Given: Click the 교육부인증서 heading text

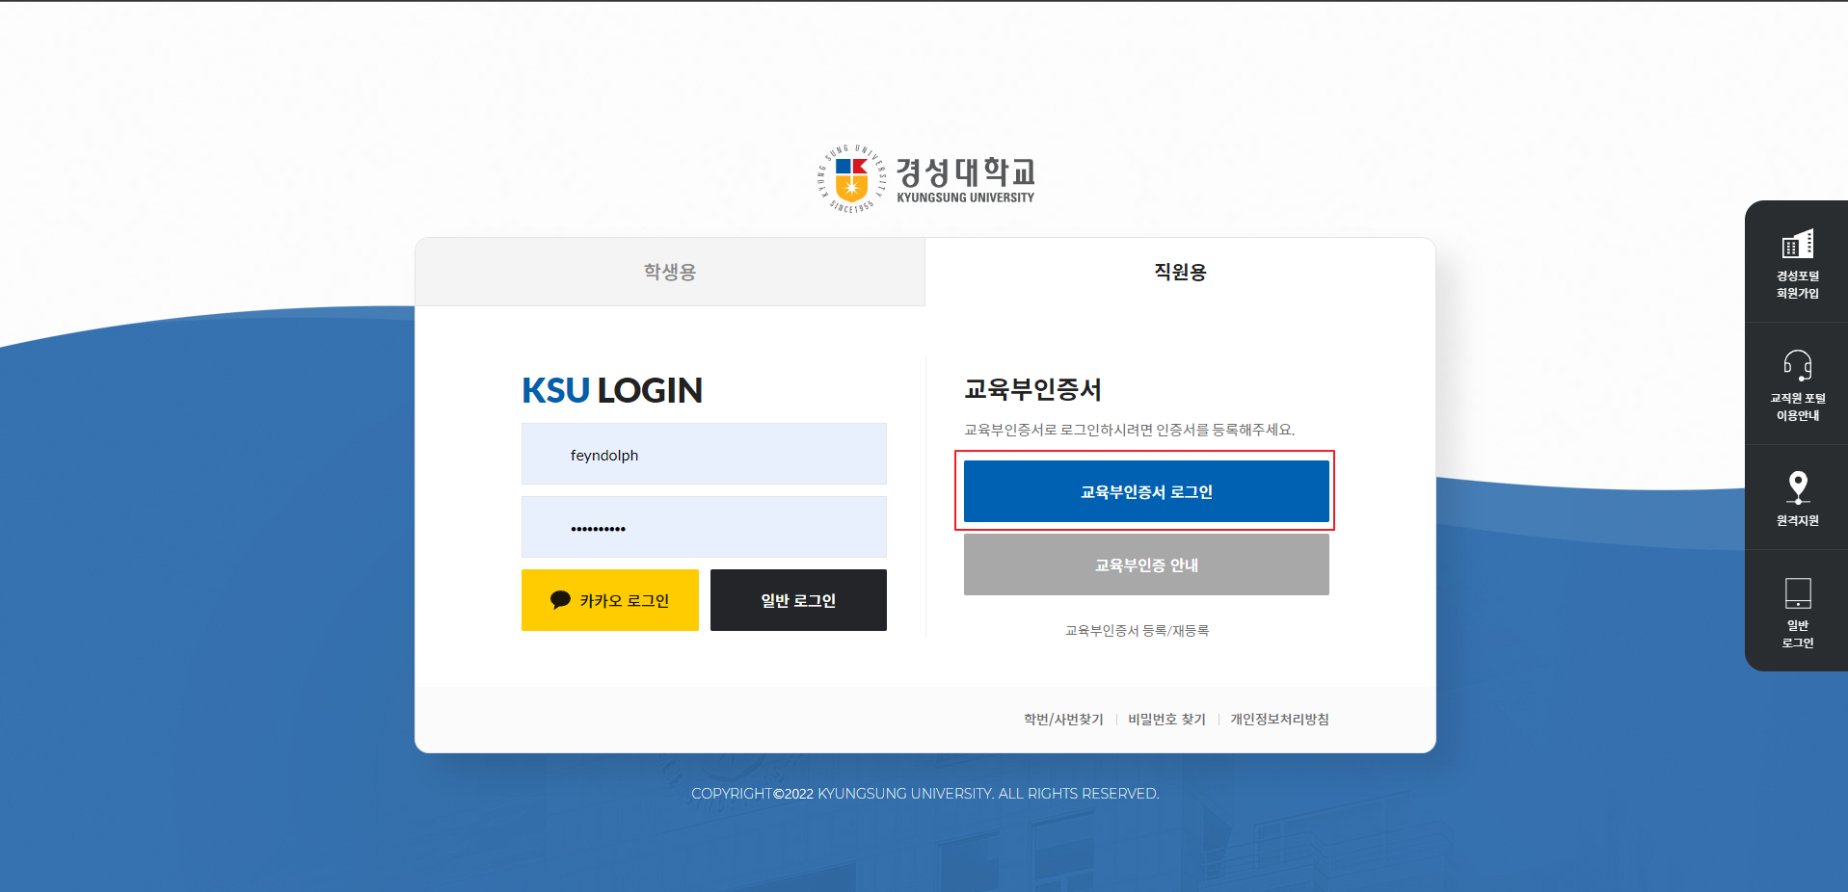Looking at the screenshot, I should coord(1032,389).
